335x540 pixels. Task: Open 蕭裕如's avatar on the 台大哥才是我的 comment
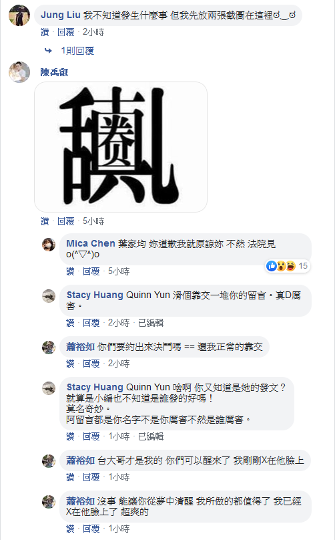coord(49,460)
